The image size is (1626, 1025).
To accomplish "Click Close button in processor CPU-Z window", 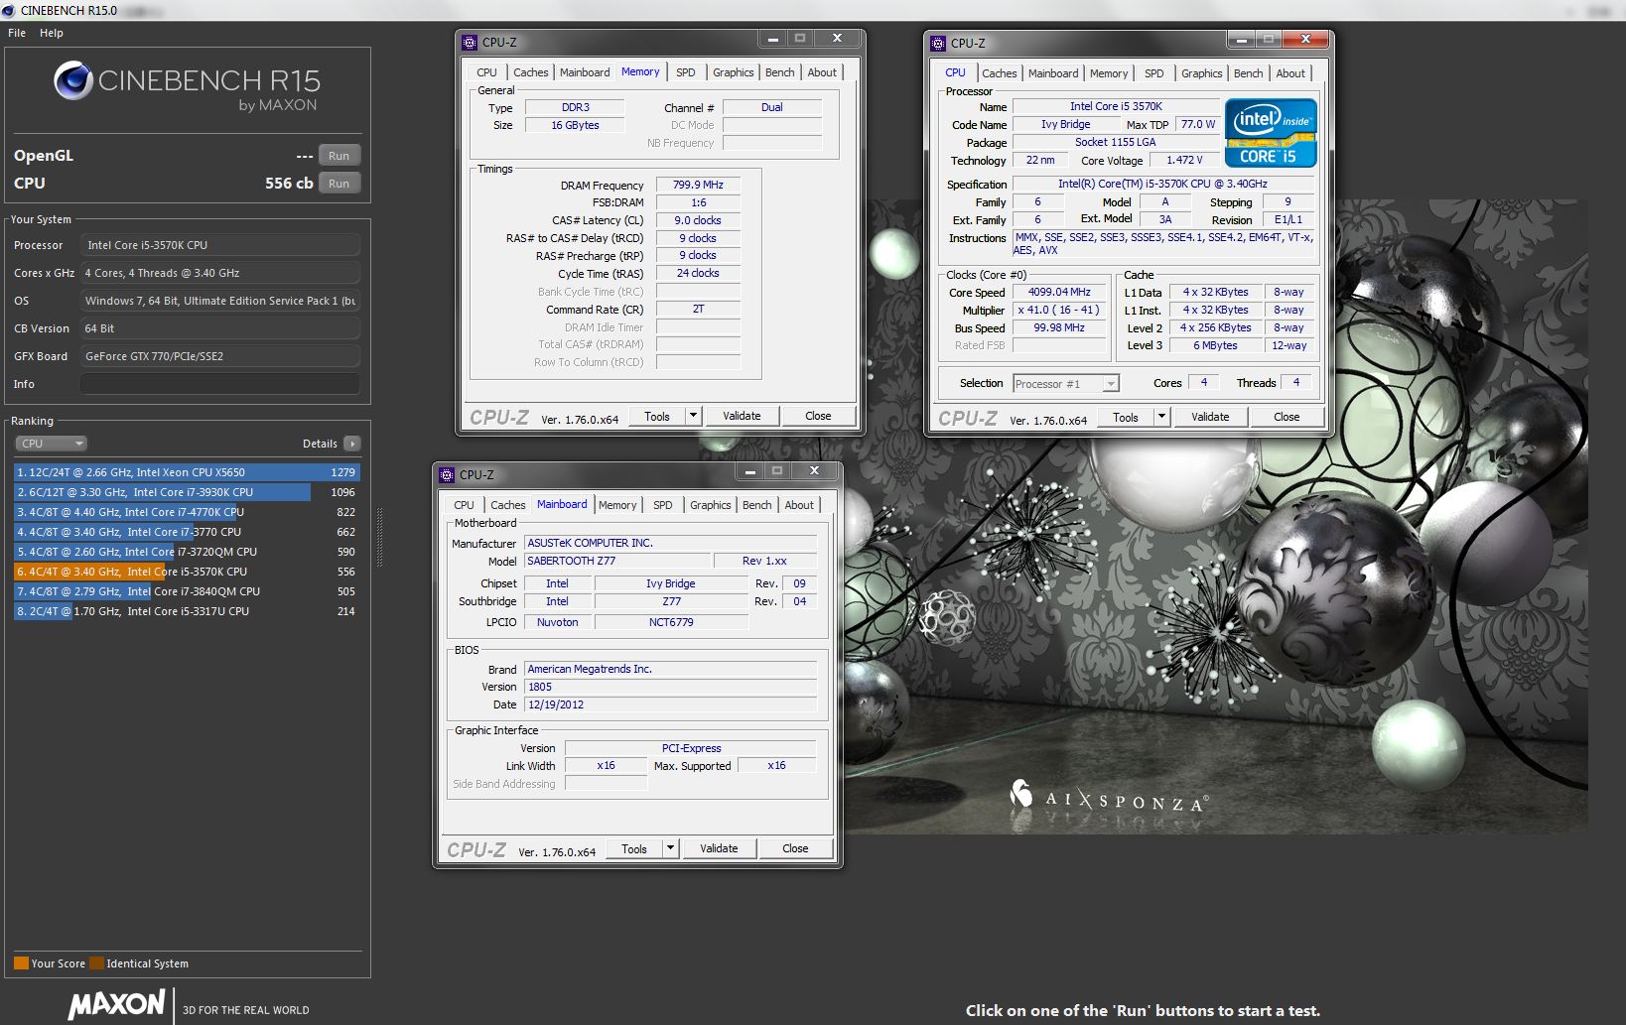I will [1287, 418].
